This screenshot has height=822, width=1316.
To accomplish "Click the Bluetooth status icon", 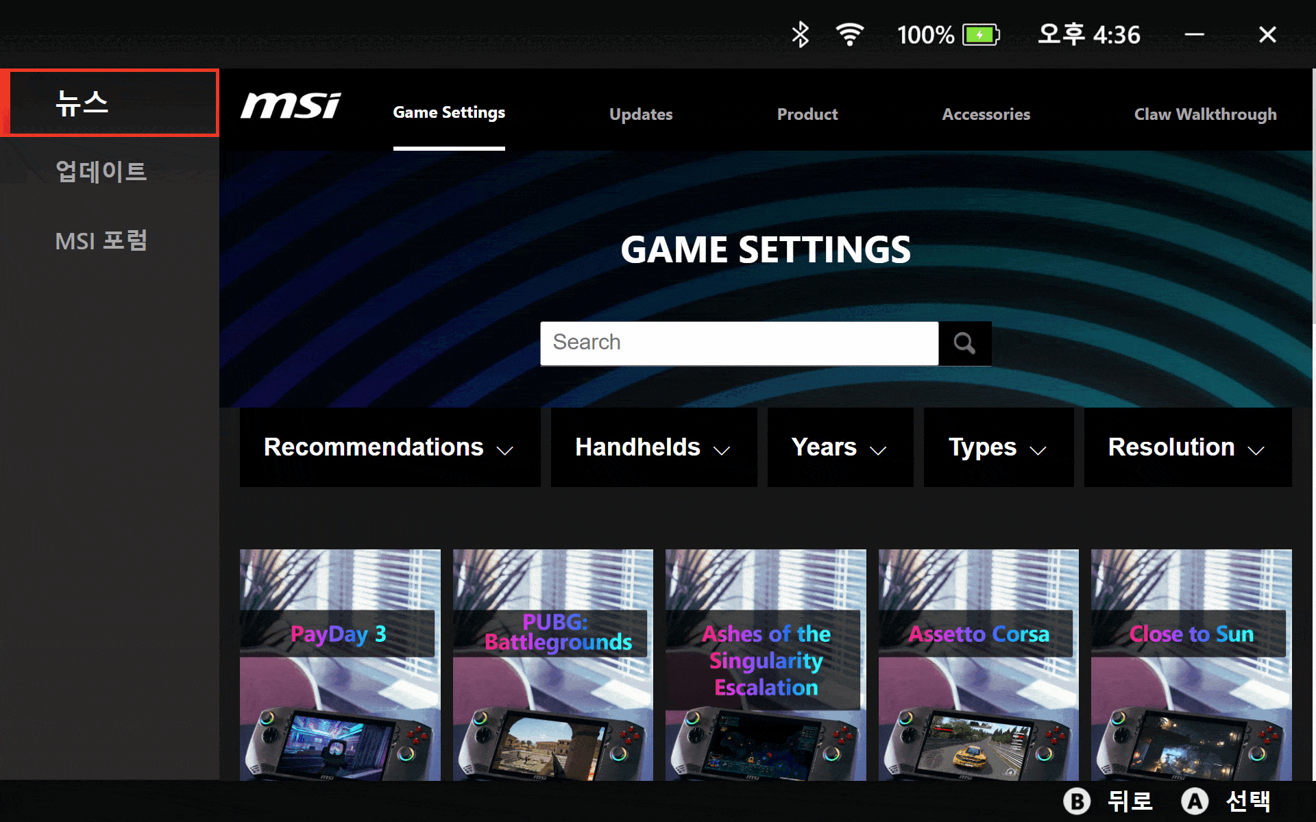I will (800, 34).
